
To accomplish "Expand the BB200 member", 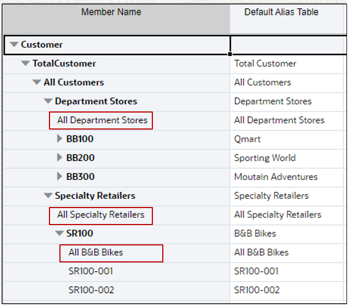I will coord(60,158).
